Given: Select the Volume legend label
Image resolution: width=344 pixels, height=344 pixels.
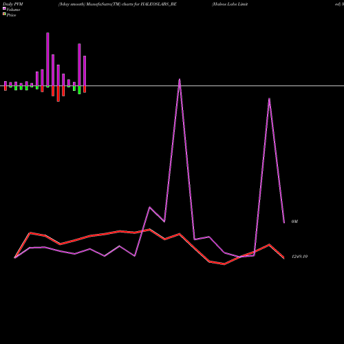Looking at the screenshot, I should click(13, 10).
